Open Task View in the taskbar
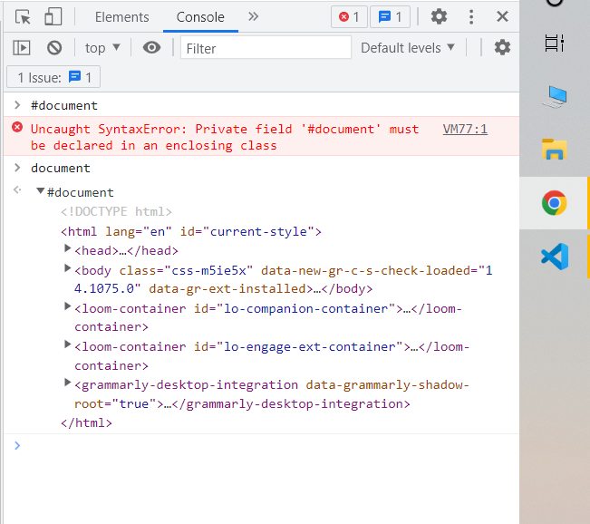 (x=555, y=43)
